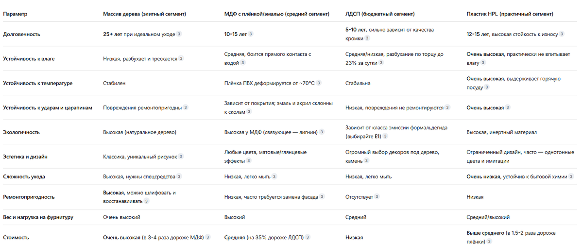Click citation badge beside "Повреждения ремонтопригодны"

coord(186,107)
